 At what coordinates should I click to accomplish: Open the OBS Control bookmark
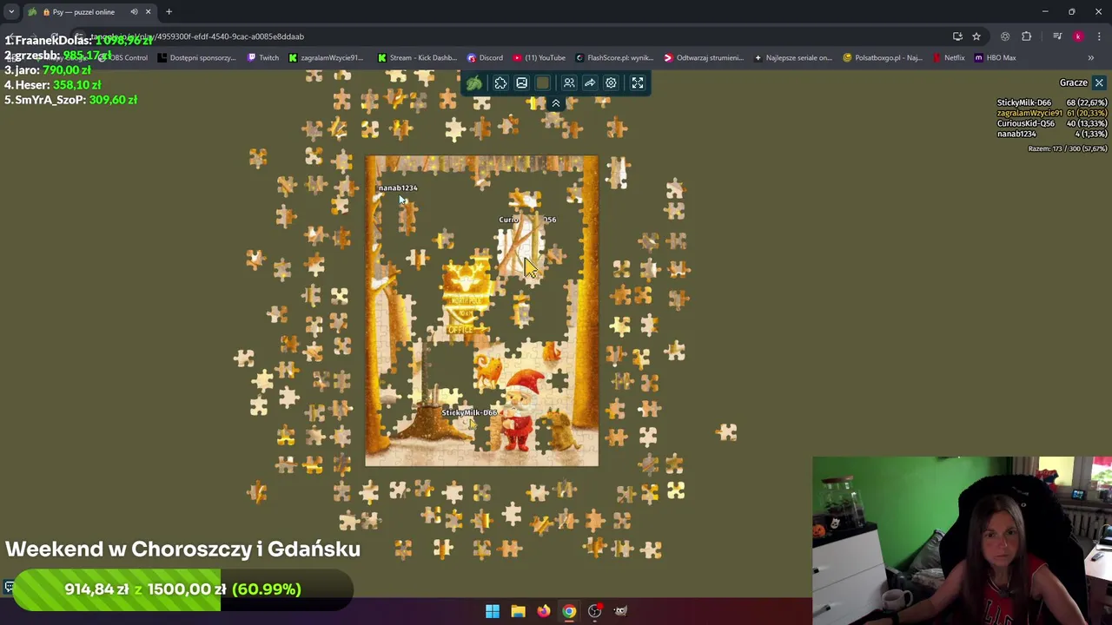(123, 57)
